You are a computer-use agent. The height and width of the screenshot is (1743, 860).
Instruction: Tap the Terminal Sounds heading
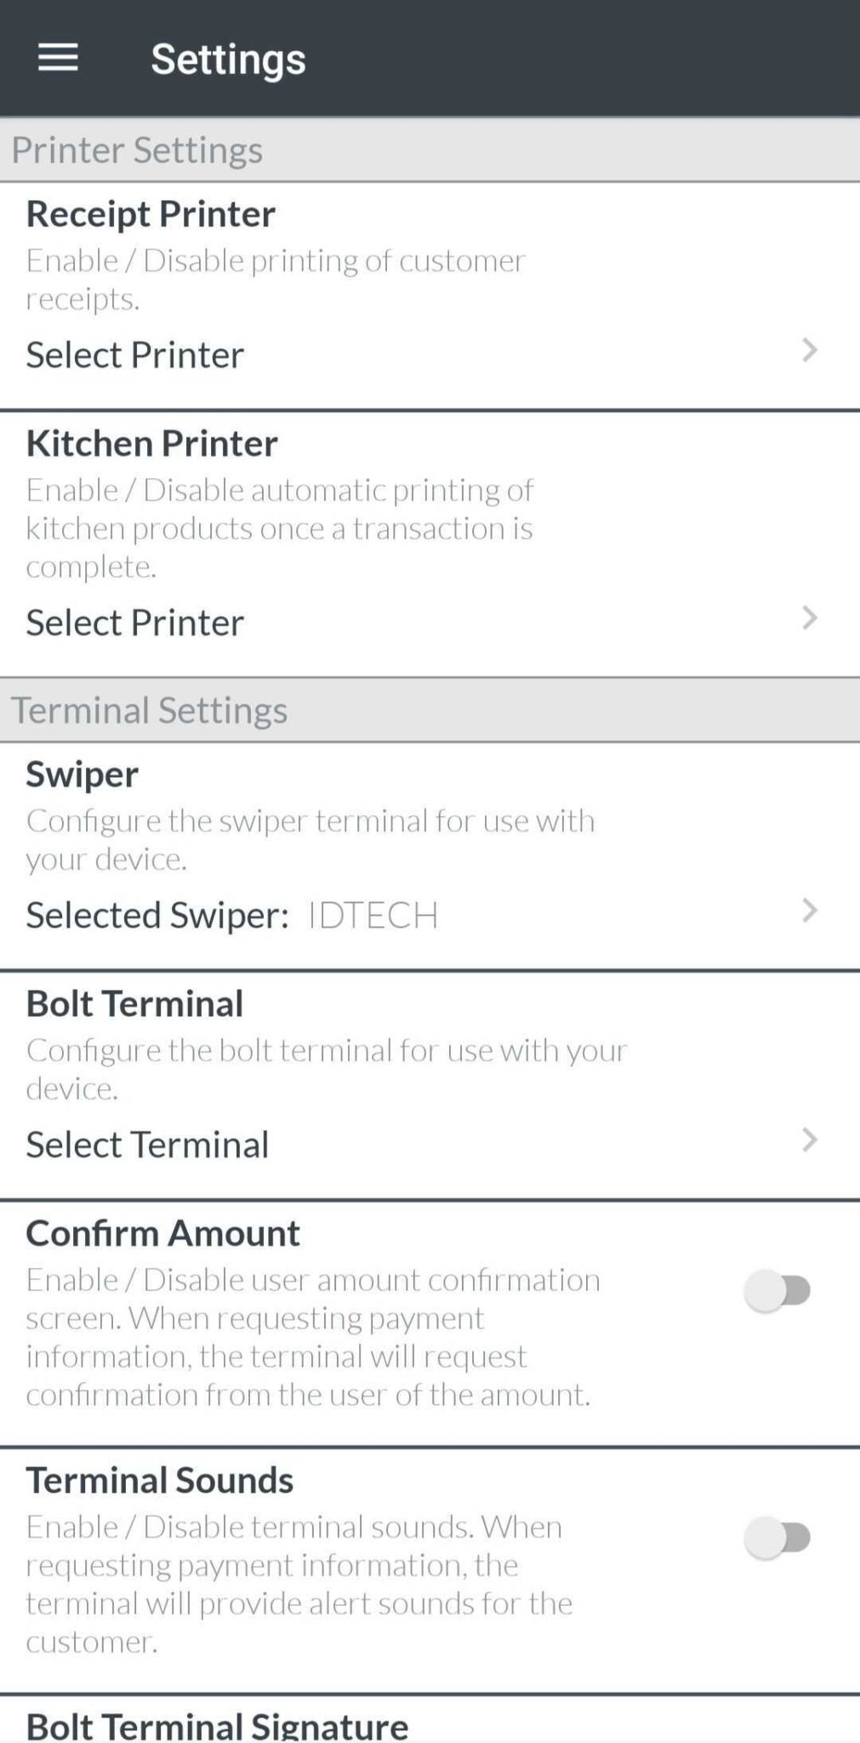click(160, 1480)
